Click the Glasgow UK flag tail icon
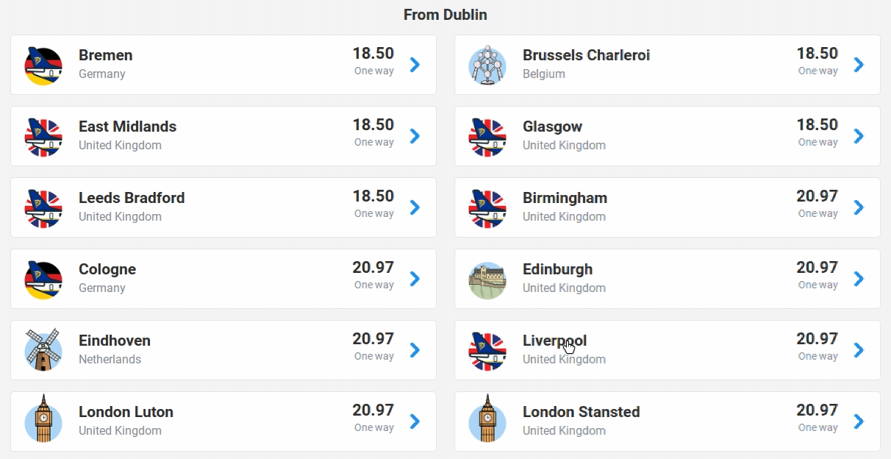891x459 pixels. 487,137
